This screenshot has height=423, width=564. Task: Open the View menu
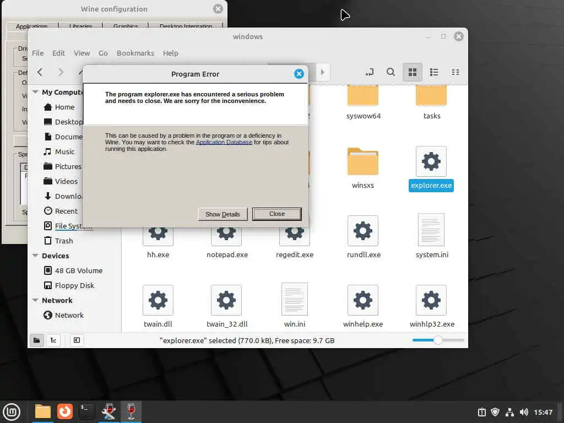[82, 53]
